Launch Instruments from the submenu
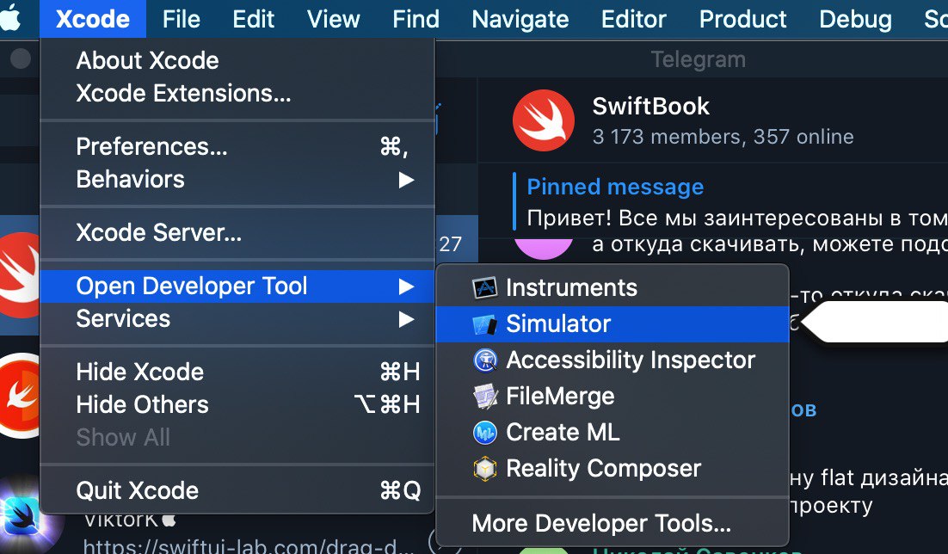This screenshot has width=948, height=554. [613, 288]
